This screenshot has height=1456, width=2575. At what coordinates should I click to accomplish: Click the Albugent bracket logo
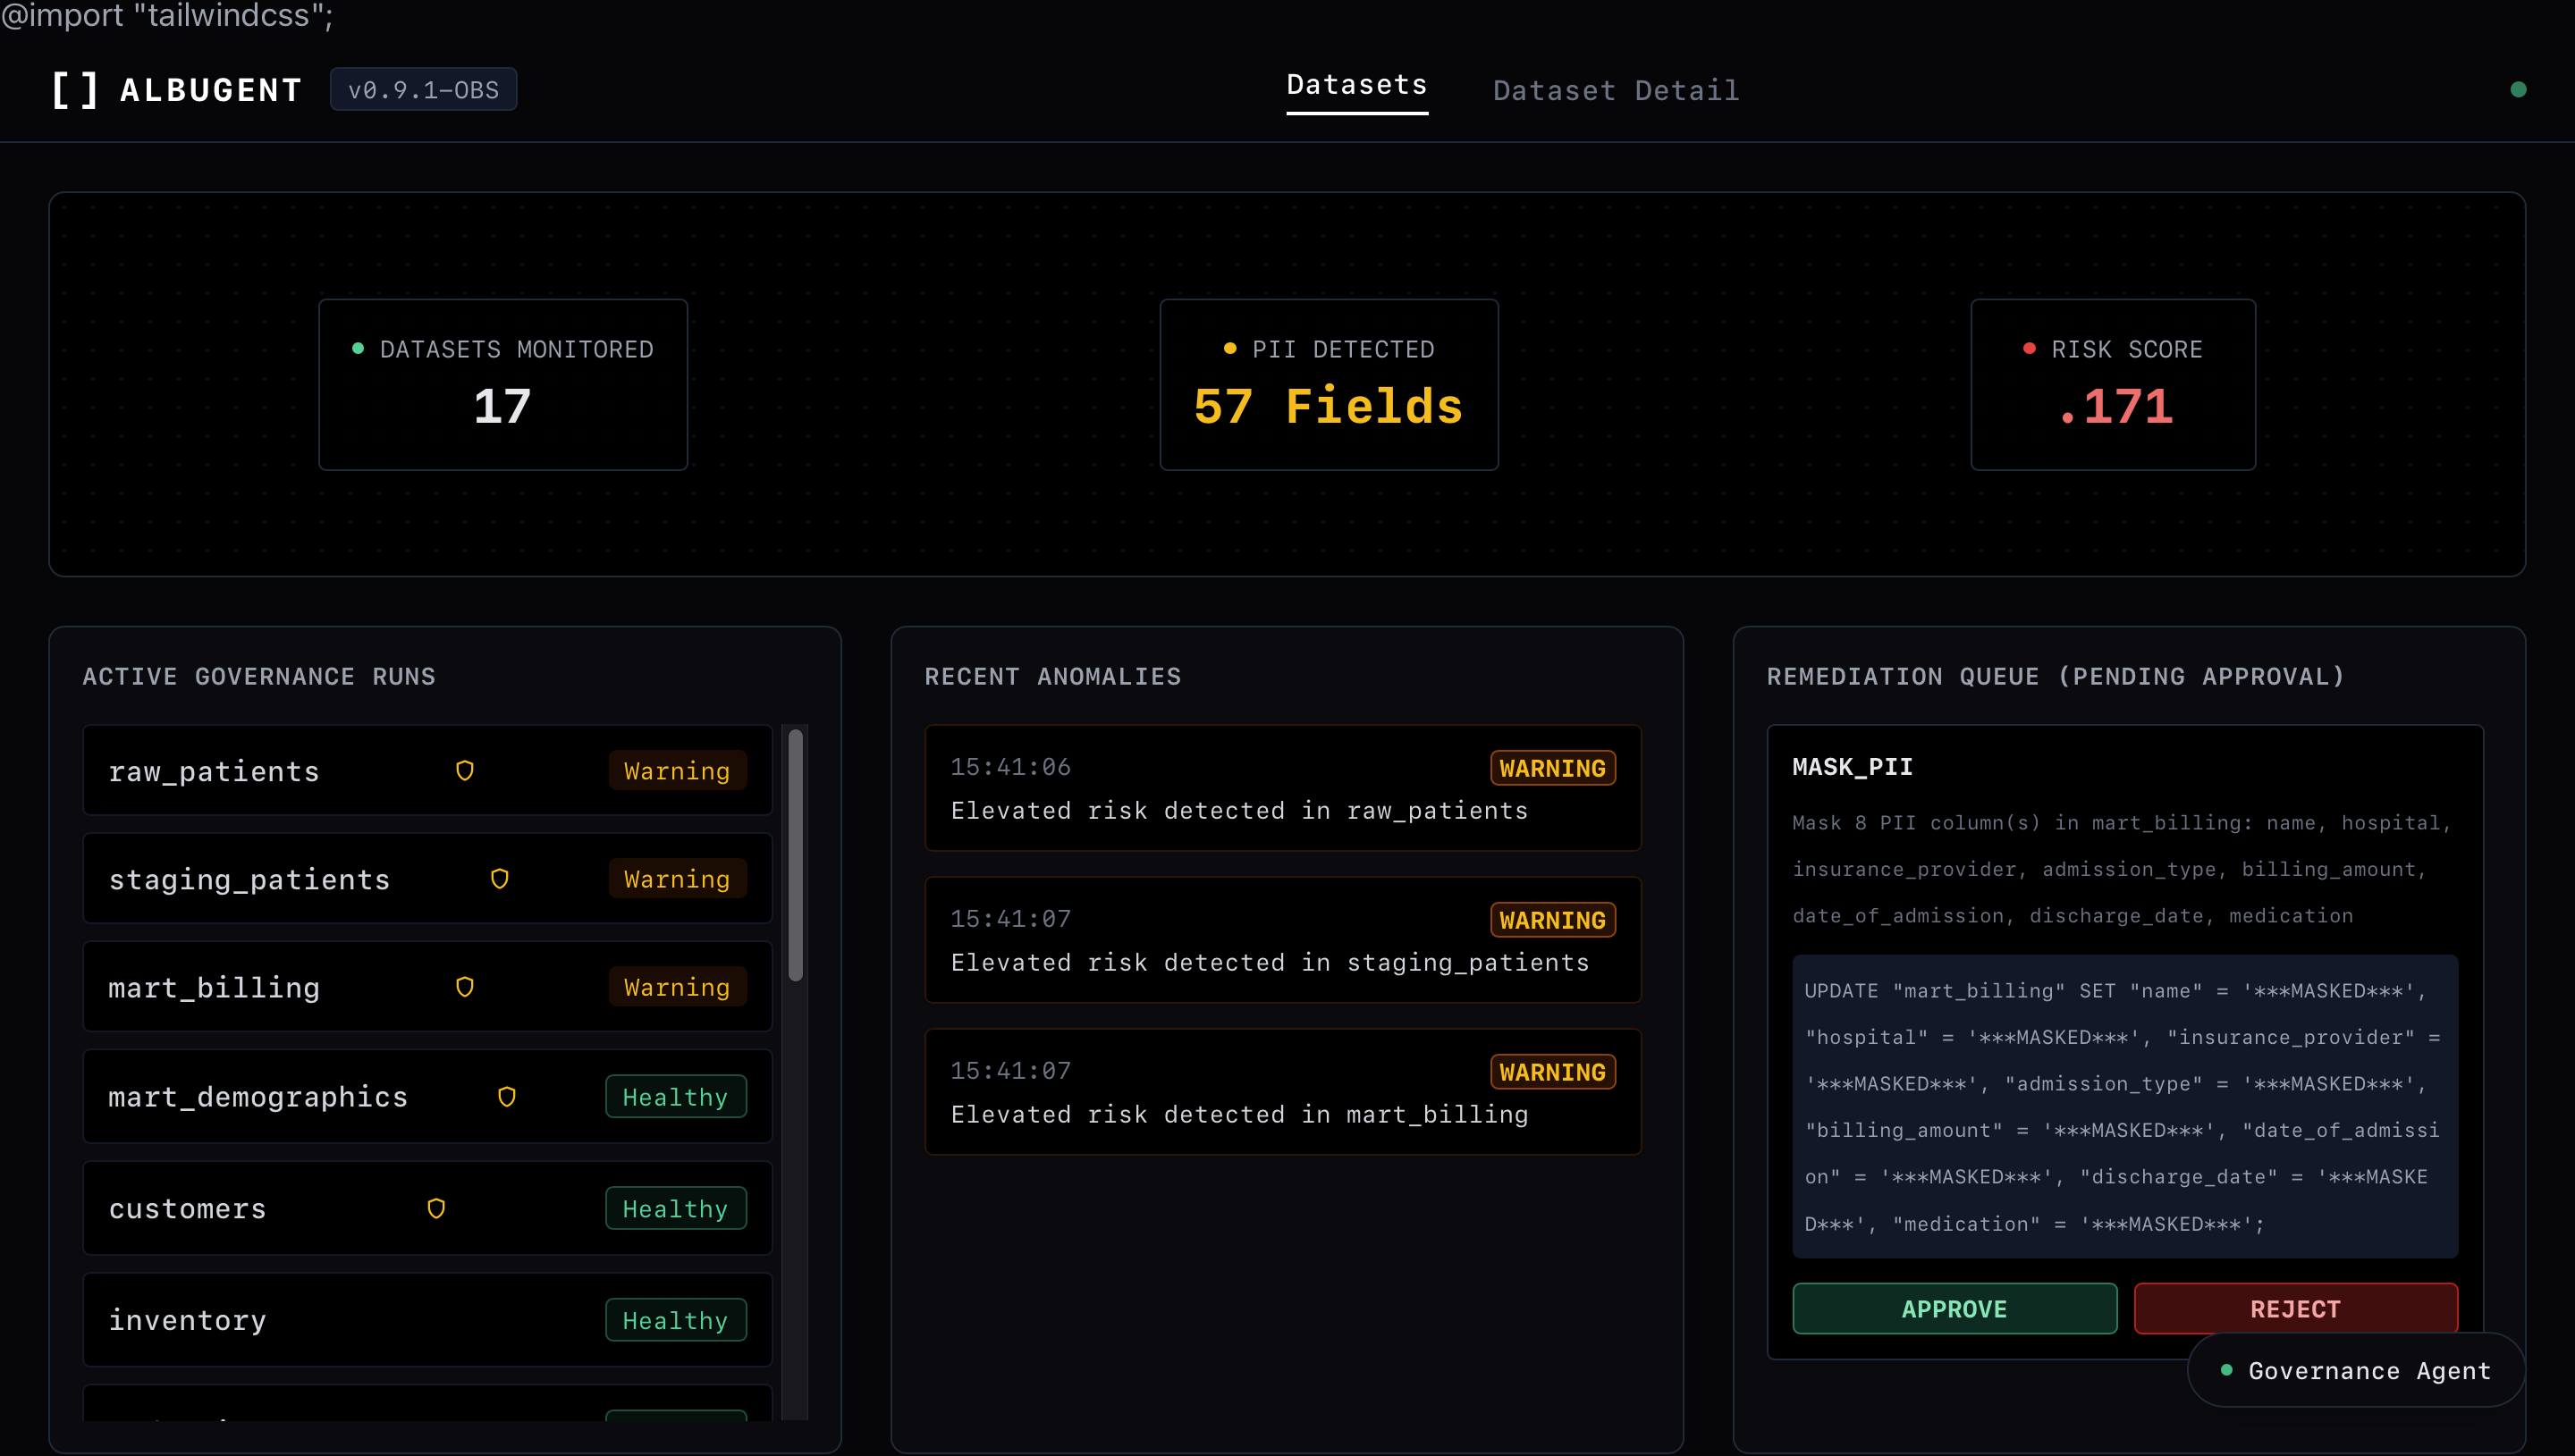75,90
